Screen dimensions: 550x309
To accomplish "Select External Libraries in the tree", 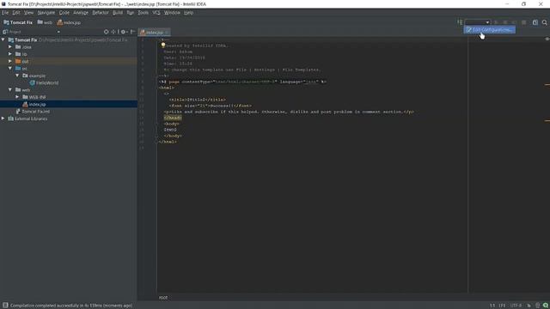I will pyautogui.click(x=27, y=118).
